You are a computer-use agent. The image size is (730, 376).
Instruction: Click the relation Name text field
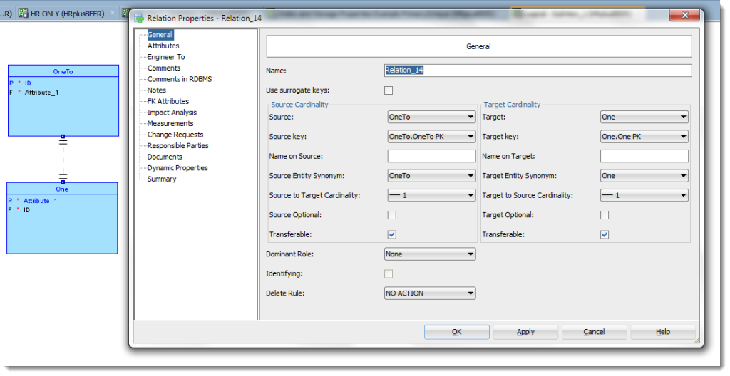pyautogui.click(x=538, y=70)
